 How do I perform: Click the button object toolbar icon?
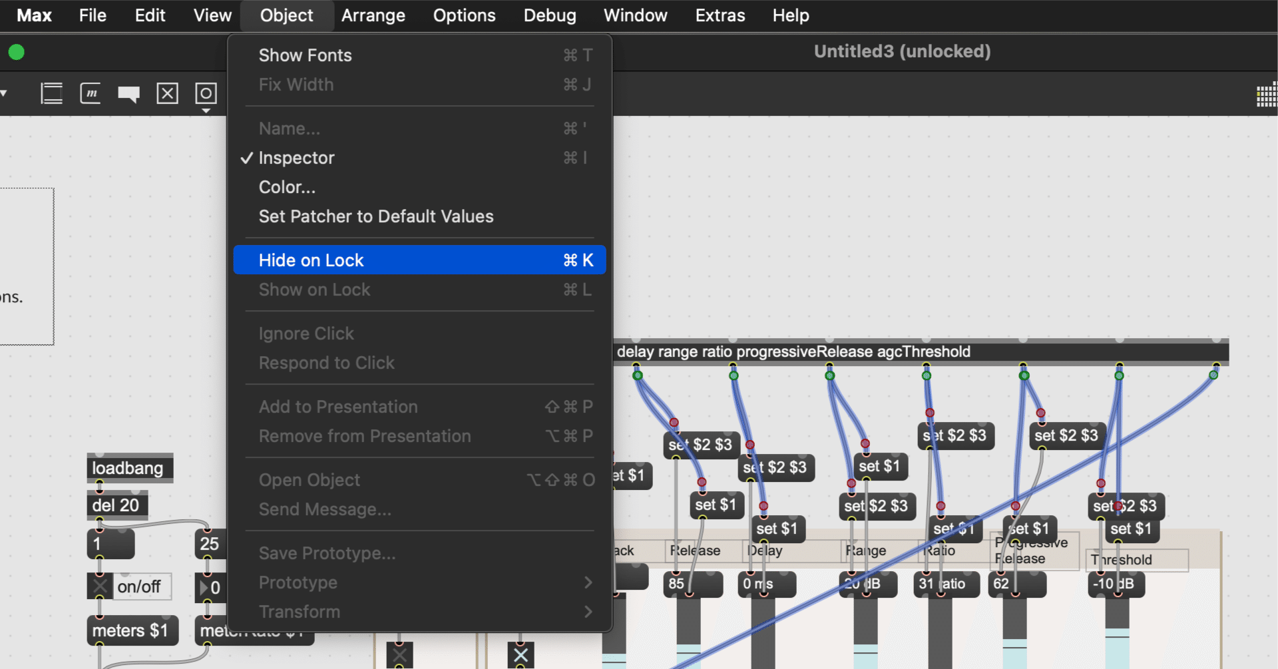click(x=206, y=93)
